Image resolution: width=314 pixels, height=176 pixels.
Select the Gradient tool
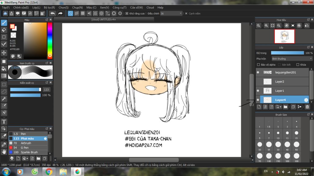tap(4, 76)
